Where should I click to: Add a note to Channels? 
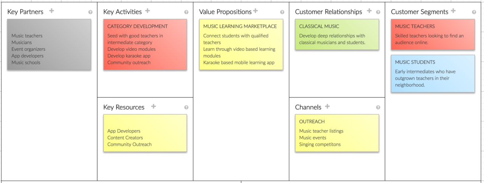327,107
